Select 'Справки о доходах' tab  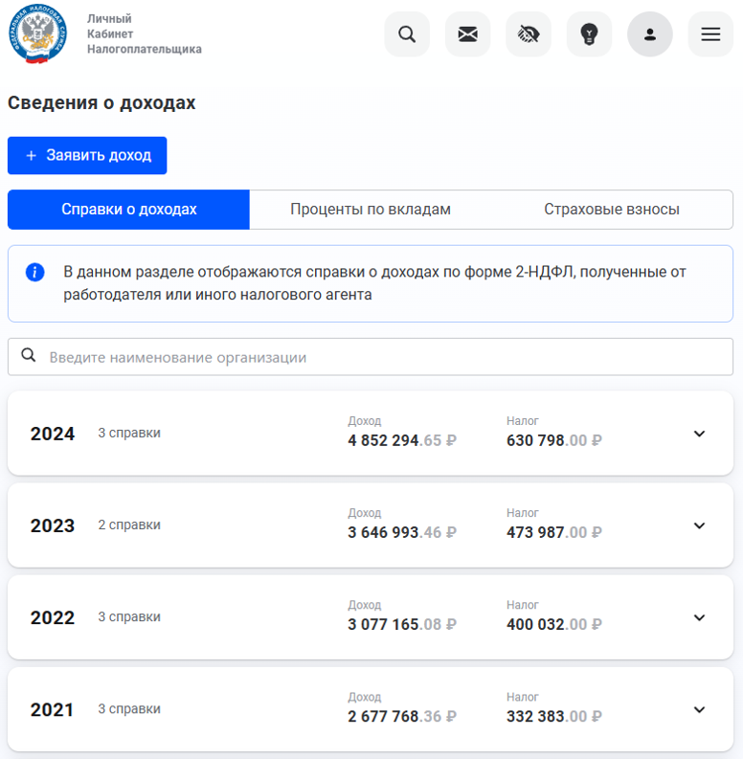[x=129, y=209]
